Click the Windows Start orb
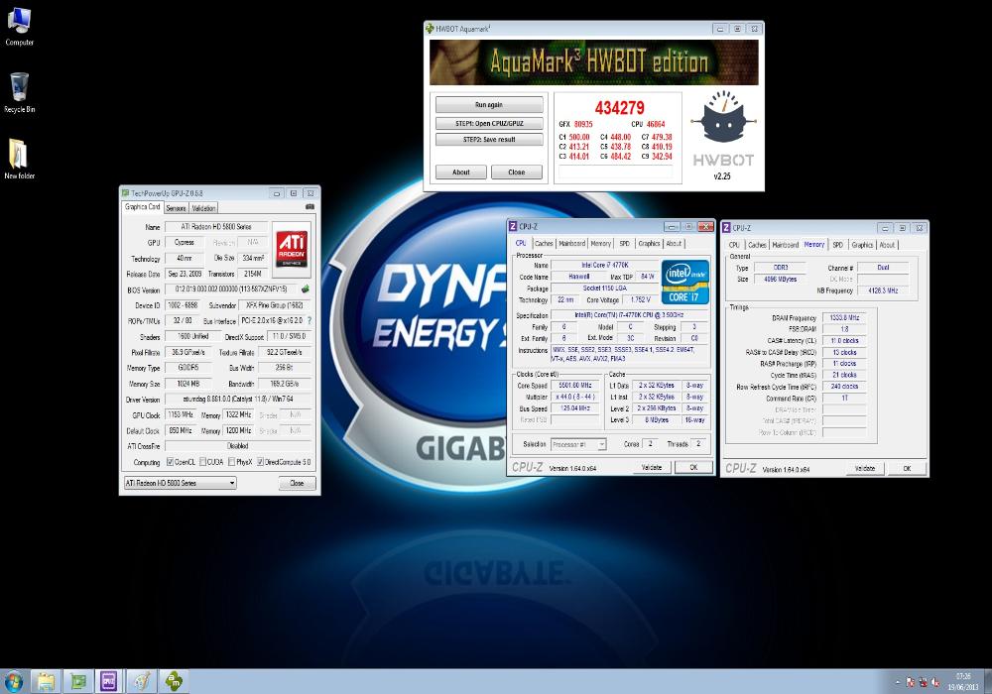992x694 pixels. pos(14,681)
